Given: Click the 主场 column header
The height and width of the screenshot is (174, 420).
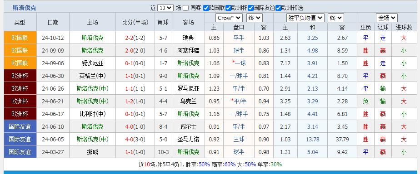Looking at the screenshot, I should click(92, 22).
